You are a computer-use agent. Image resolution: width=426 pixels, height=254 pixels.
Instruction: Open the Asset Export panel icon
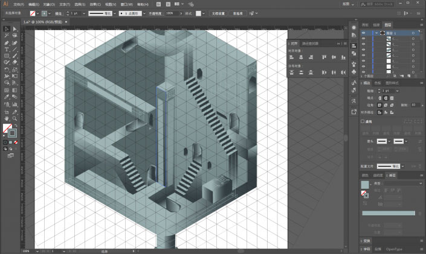[x=353, y=112]
